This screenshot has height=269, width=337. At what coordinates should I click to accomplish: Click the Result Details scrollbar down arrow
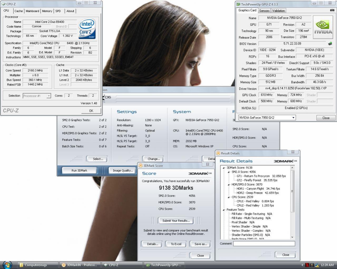(292, 237)
